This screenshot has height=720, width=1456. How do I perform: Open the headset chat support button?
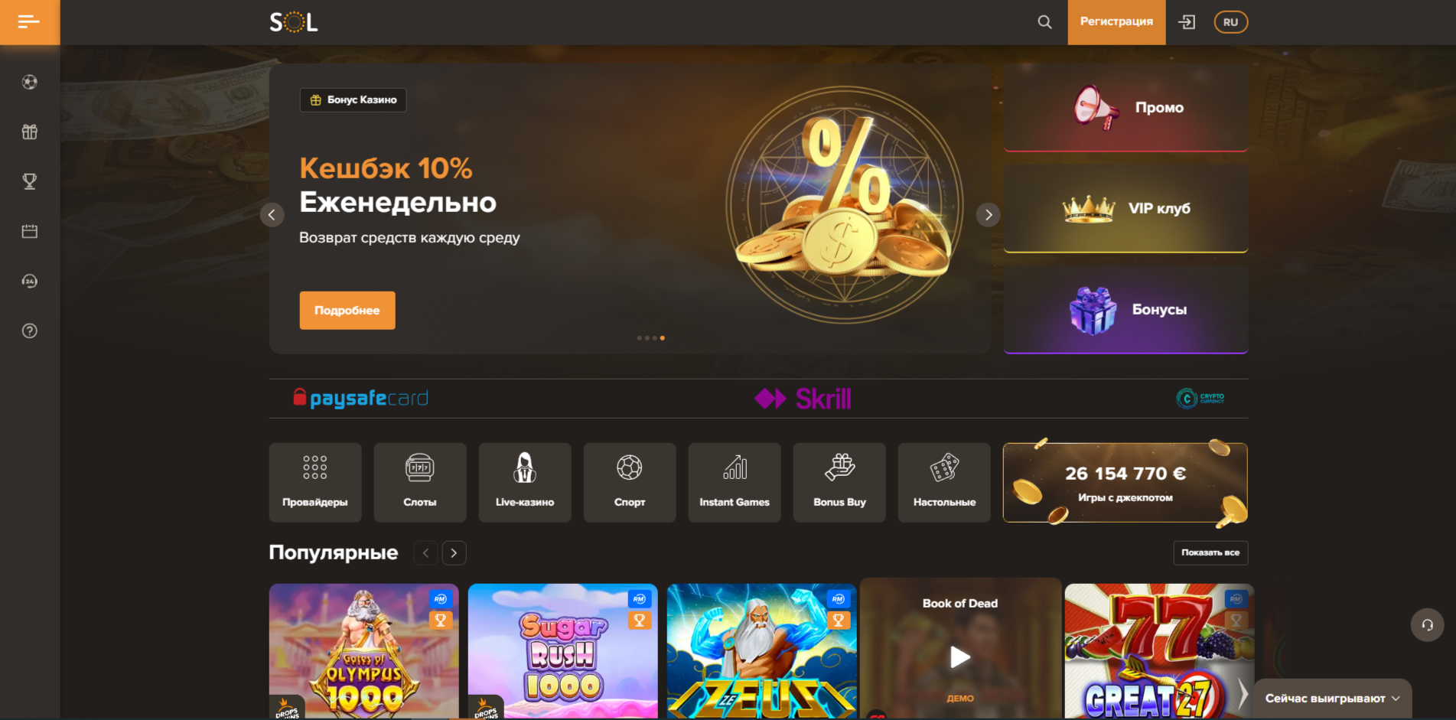coord(1427,625)
